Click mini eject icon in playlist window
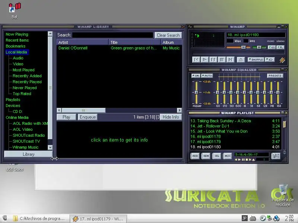 tap(253, 160)
